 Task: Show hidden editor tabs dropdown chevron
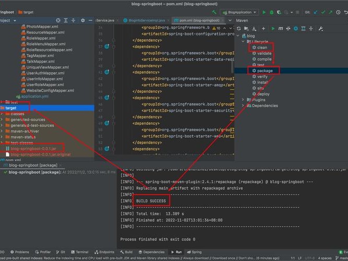click(230, 20)
